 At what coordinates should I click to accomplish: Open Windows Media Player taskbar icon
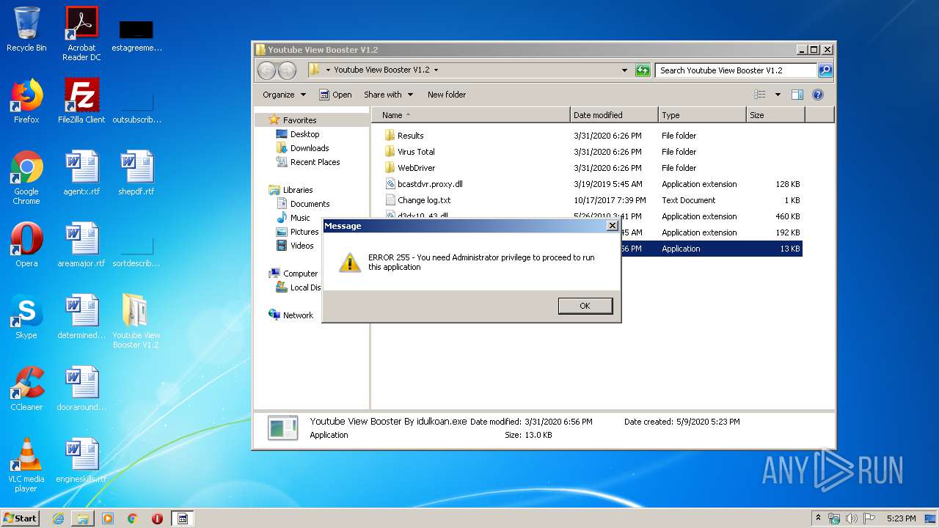(108, 518)
